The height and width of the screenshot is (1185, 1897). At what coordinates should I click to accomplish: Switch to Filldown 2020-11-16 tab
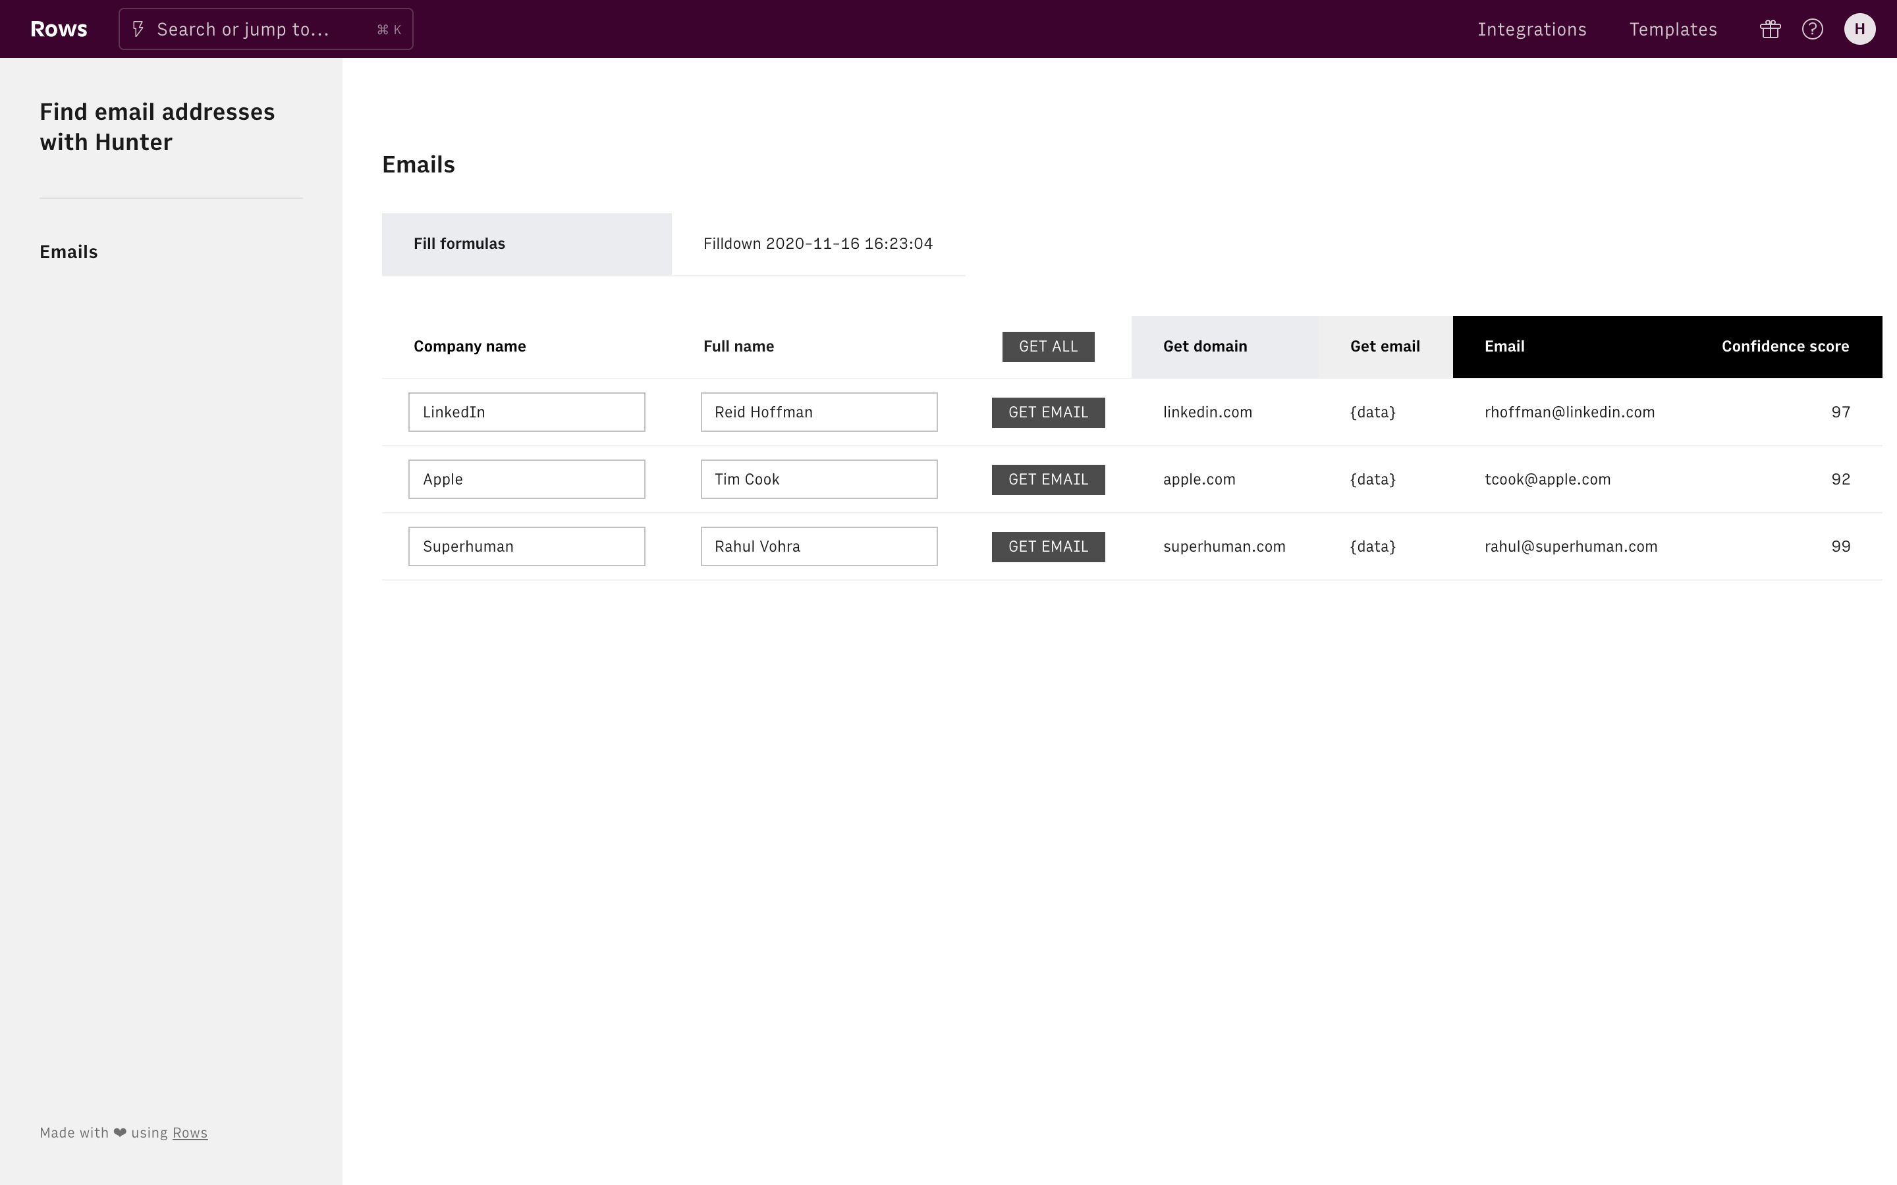pyautogui.click(x=818, y=244)
